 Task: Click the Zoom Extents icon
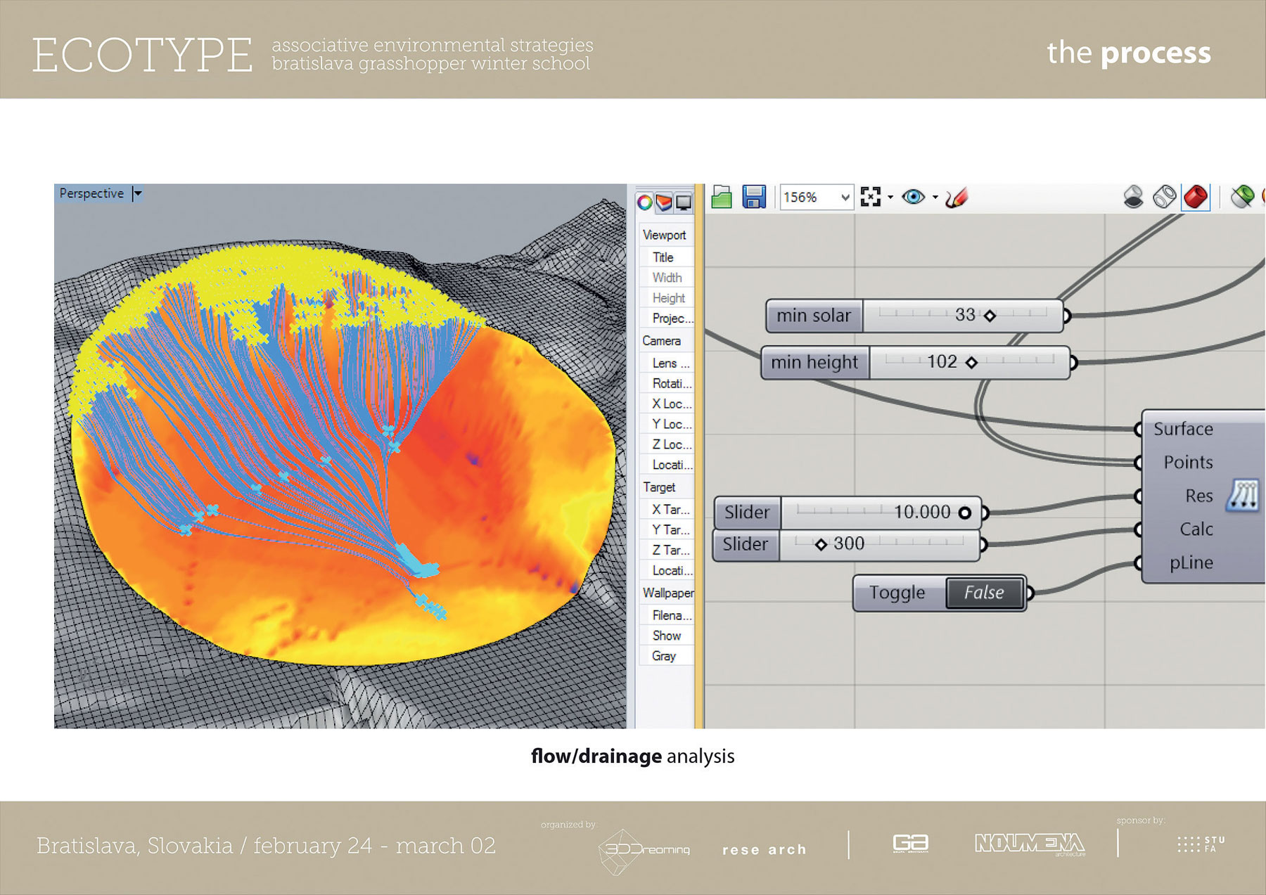pos(870,198)
